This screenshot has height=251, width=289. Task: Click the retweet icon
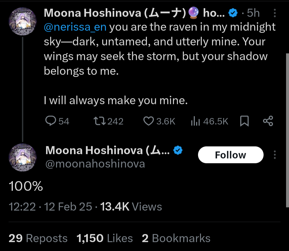[x=100, y=121]
